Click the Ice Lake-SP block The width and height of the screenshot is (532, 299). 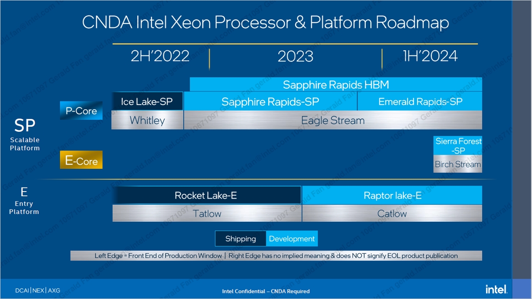pyautogui.click(x=147, y=101)
